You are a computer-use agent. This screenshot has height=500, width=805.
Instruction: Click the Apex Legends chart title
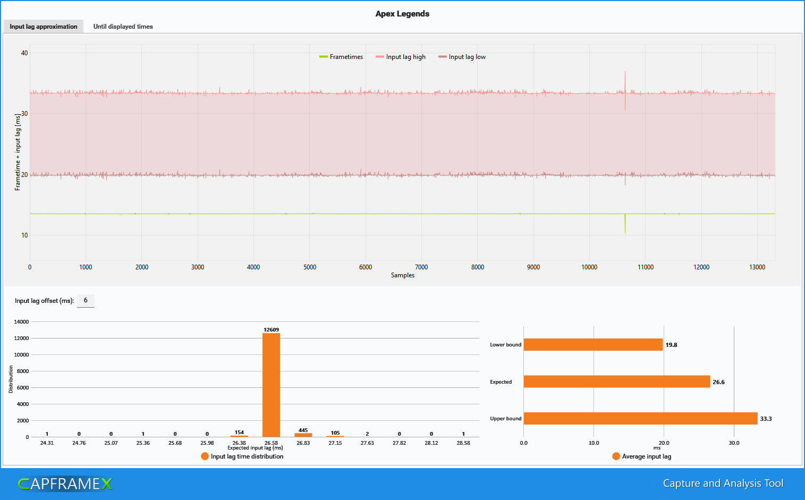[x=402, y=14]
